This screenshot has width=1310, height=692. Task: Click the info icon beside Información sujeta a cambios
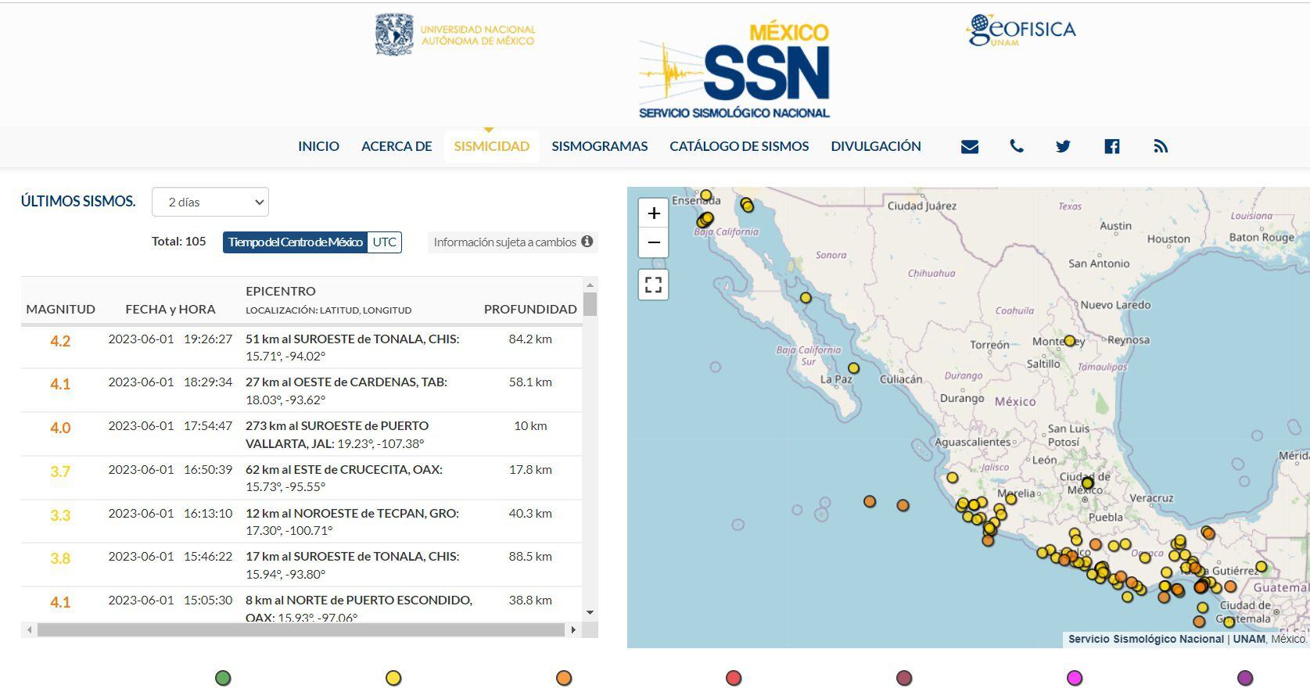pyautogui.click(x=587, y=242)
